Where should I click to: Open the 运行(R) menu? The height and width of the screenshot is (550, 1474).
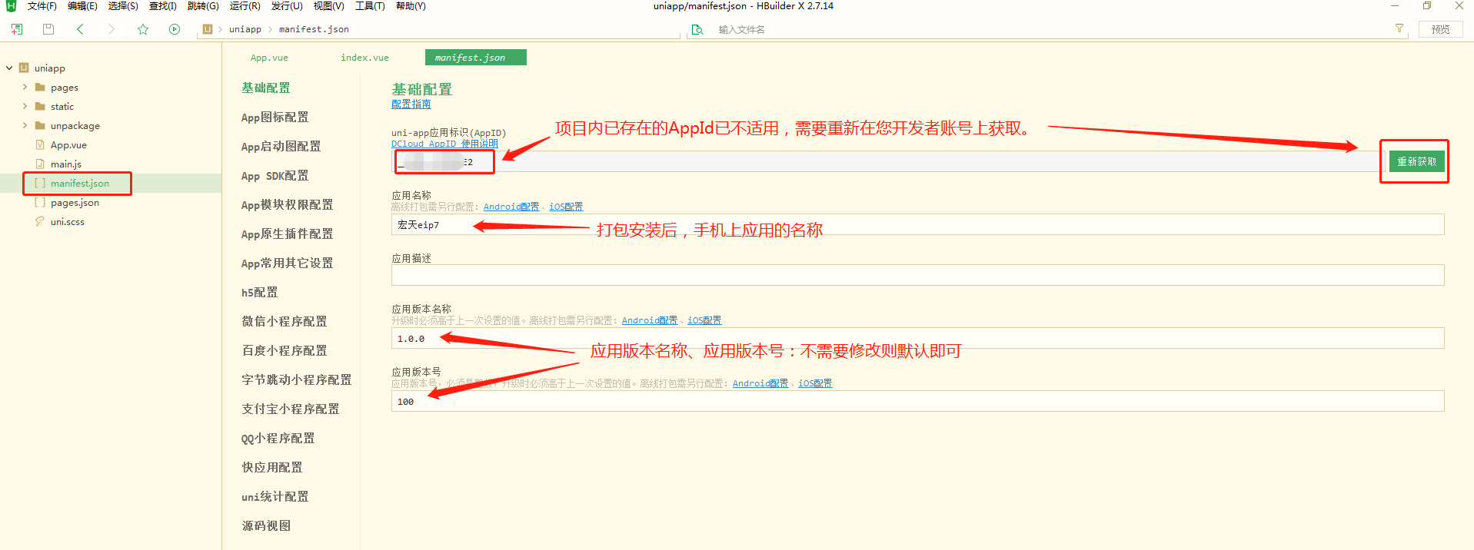click(245, 6)
